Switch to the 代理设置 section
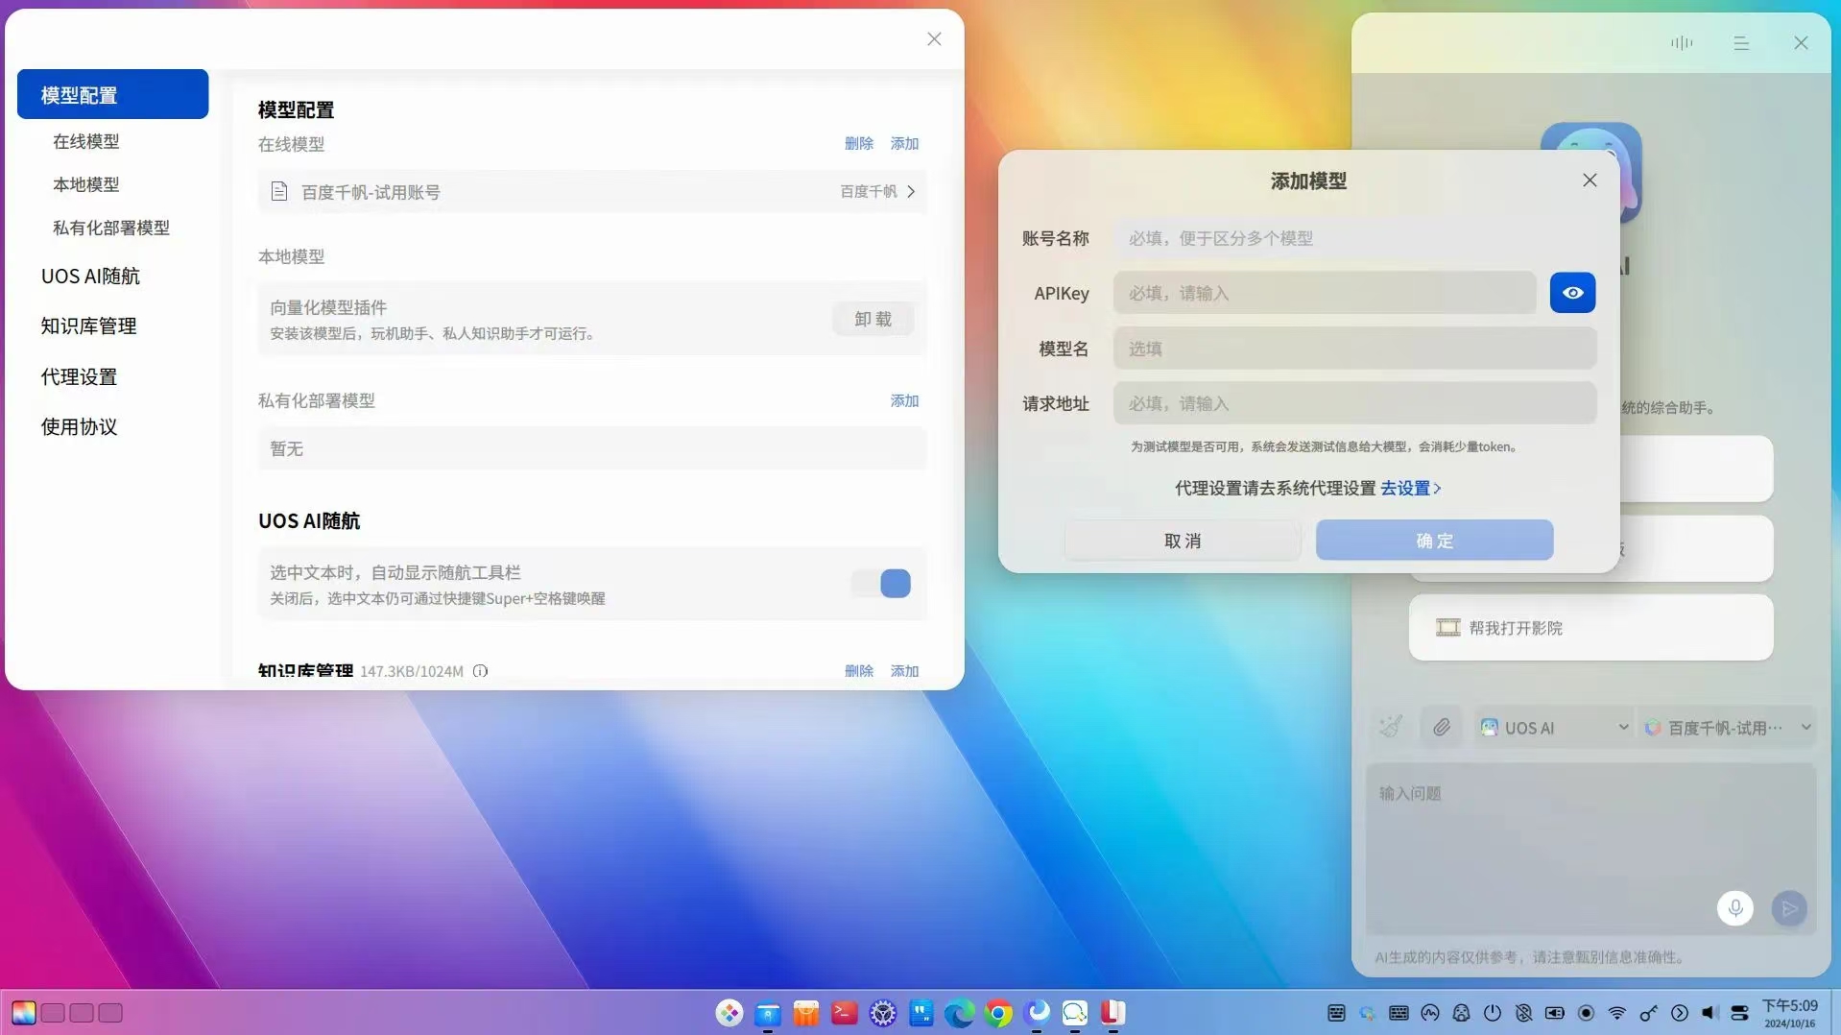The height and width of the screenshot is (1035, 1841). [79, 376]
